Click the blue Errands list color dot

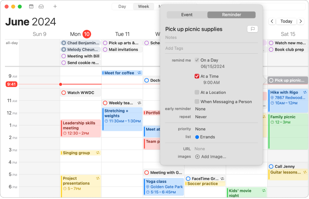[197, 137]
